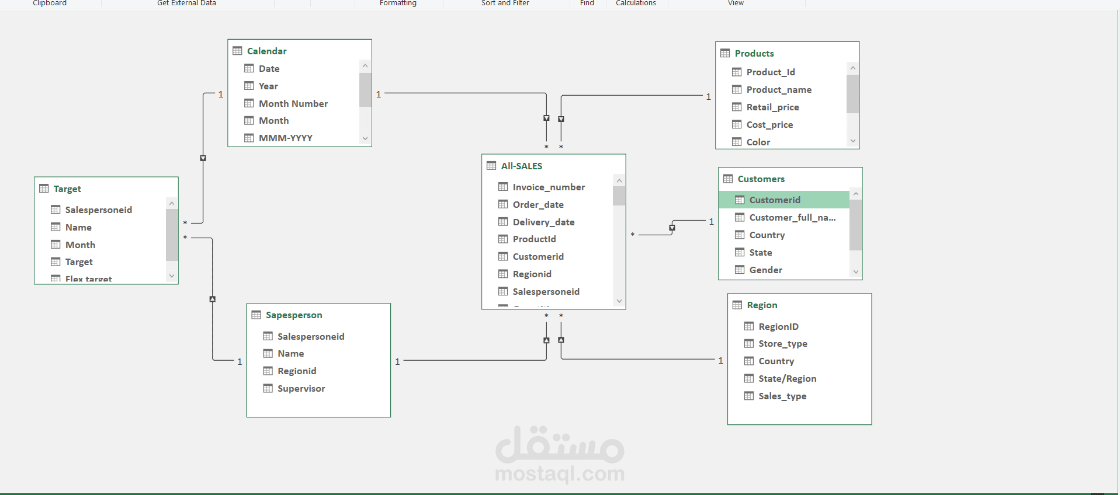Click scroll-up arrow in All-SALES table

tap(619, 181)
